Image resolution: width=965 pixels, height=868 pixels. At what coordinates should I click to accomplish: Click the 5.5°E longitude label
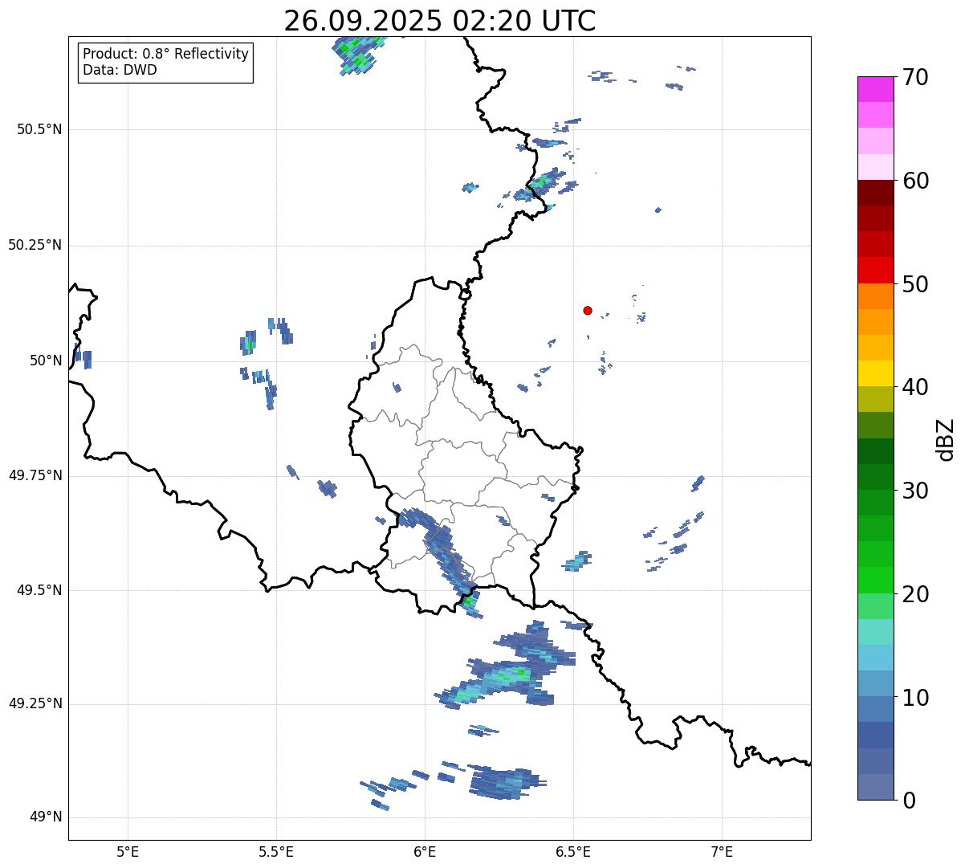[x=276, y=851]
